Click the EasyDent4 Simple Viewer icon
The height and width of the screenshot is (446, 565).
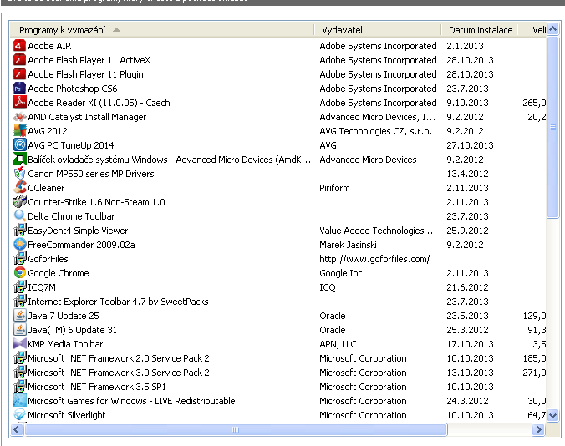click(x=19, y=231)
